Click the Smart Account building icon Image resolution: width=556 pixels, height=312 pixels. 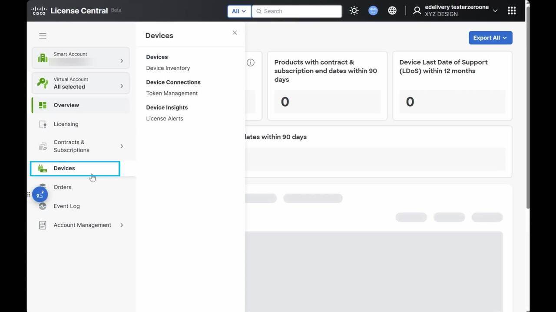coord(43,58)
